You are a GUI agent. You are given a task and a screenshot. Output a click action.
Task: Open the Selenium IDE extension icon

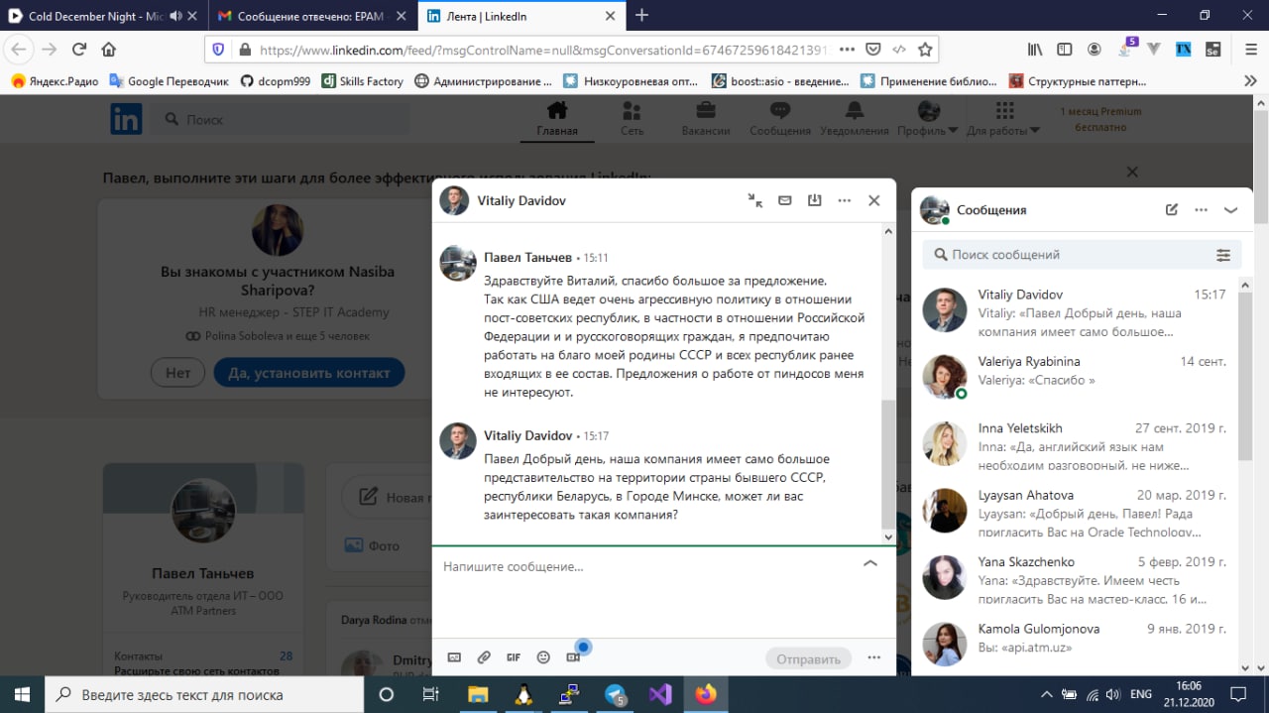point(1212,50)
